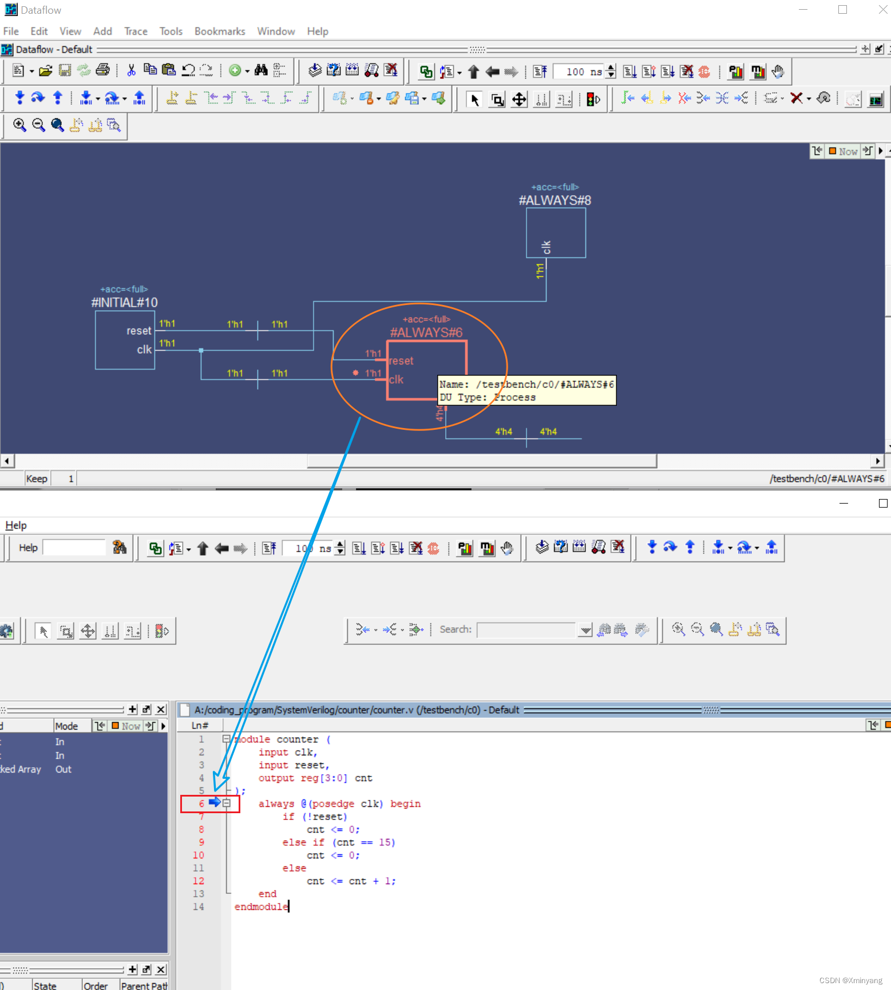Click the Mode column header
The width and height of the screenshot is (891, 990).
72,726
